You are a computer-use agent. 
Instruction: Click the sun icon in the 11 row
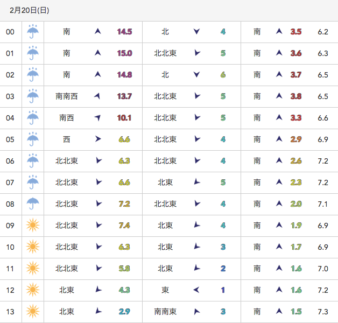point(33,269)
